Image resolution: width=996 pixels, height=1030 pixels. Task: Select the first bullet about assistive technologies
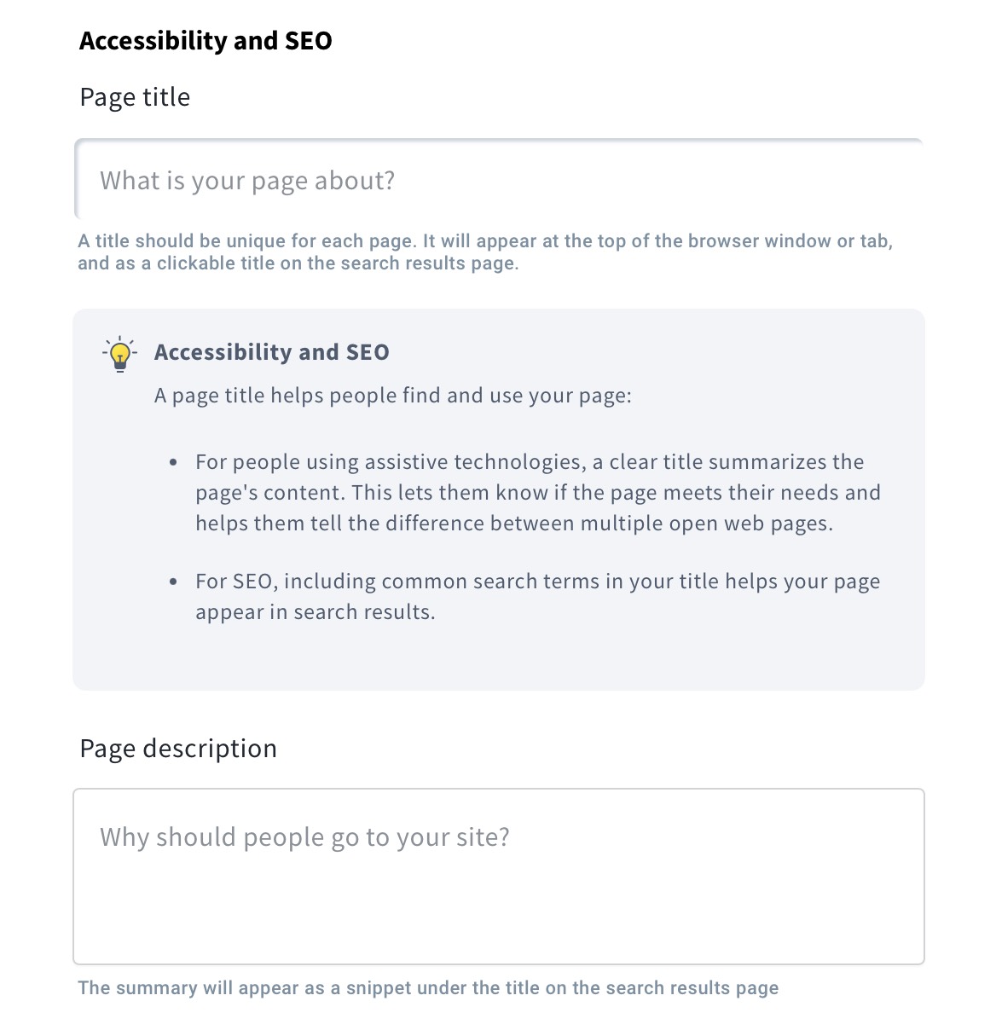pos(537,492)
